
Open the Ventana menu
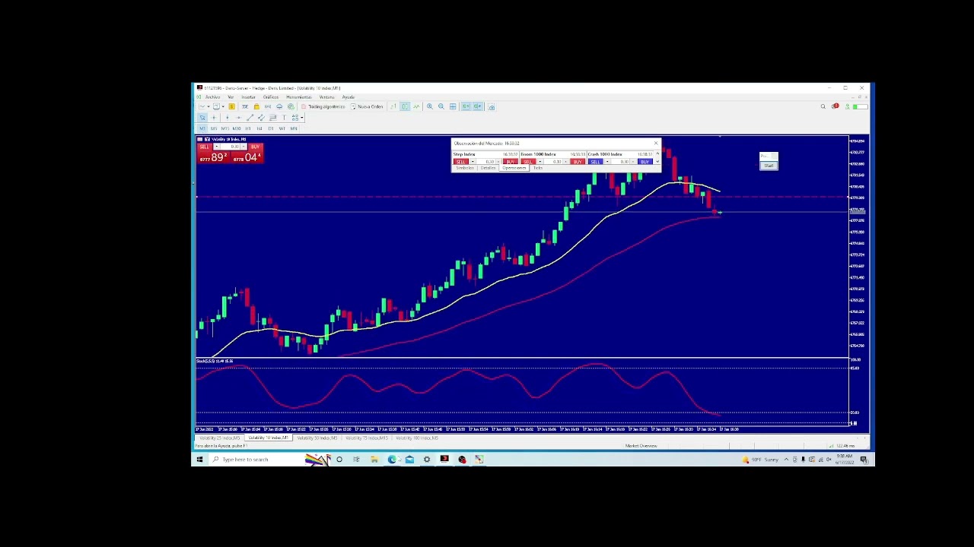tap(326, 97)
